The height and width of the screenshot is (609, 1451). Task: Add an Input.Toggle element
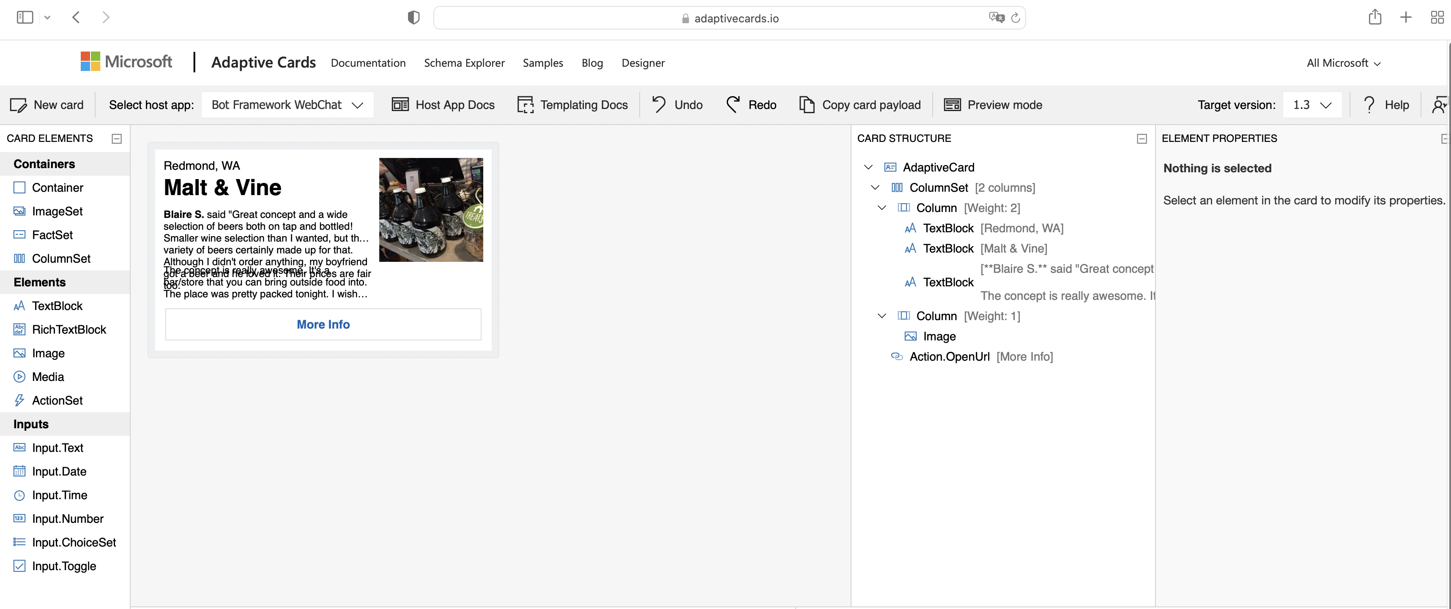64,565
